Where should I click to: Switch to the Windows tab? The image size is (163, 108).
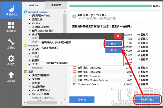click(33, 5)
